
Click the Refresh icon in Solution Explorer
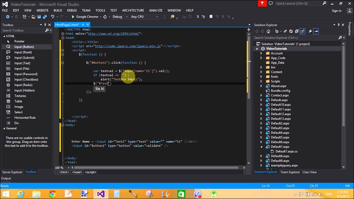(x=291, y=31)
